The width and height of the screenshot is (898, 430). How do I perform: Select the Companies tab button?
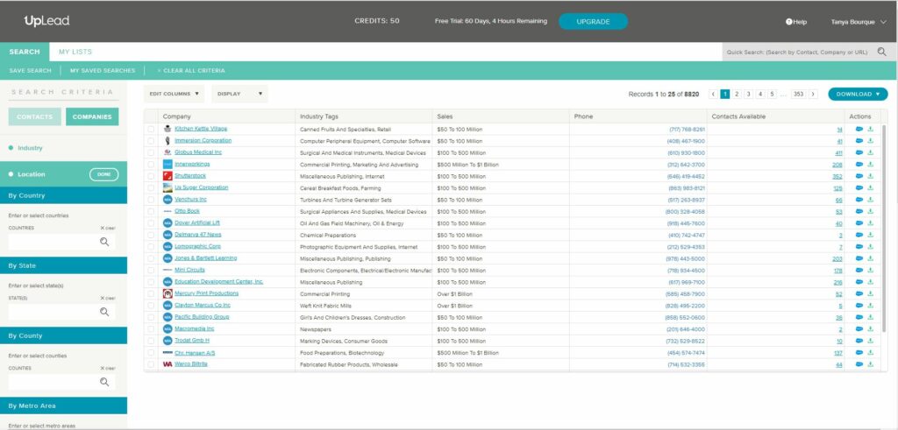point(92,116)
